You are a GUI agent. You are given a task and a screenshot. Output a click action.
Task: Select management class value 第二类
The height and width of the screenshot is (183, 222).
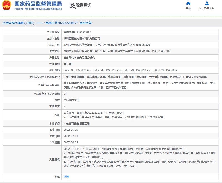[x=67, y=64]
